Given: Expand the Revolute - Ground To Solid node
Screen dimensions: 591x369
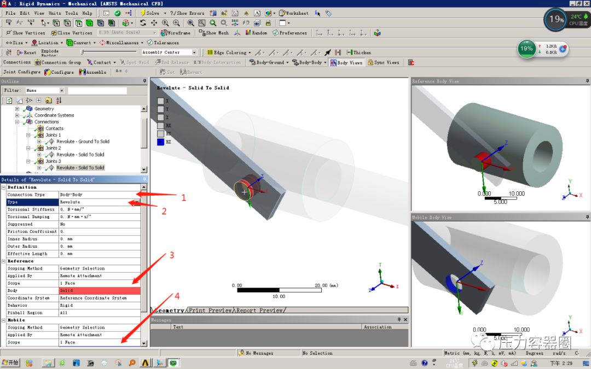Looking at the screenshot, I should (39, 142).
